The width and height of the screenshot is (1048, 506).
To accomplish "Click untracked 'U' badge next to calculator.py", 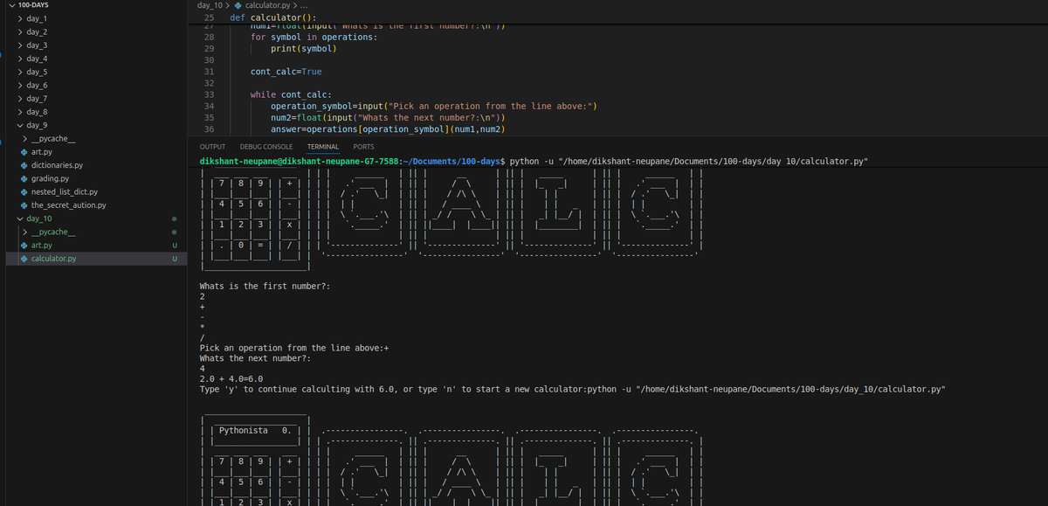I will [175, 260].
